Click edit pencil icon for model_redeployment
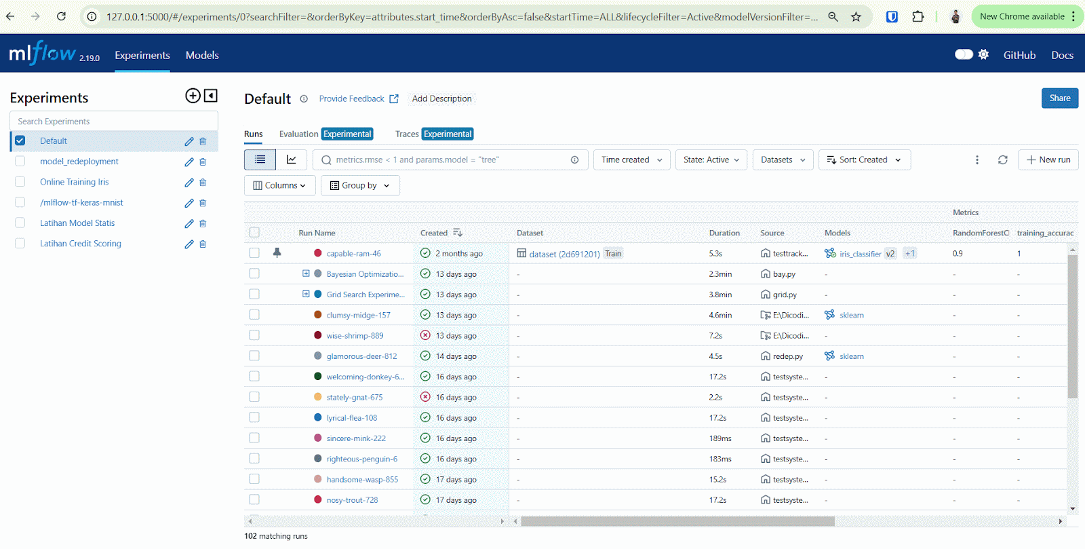 (x=189, y=162)
